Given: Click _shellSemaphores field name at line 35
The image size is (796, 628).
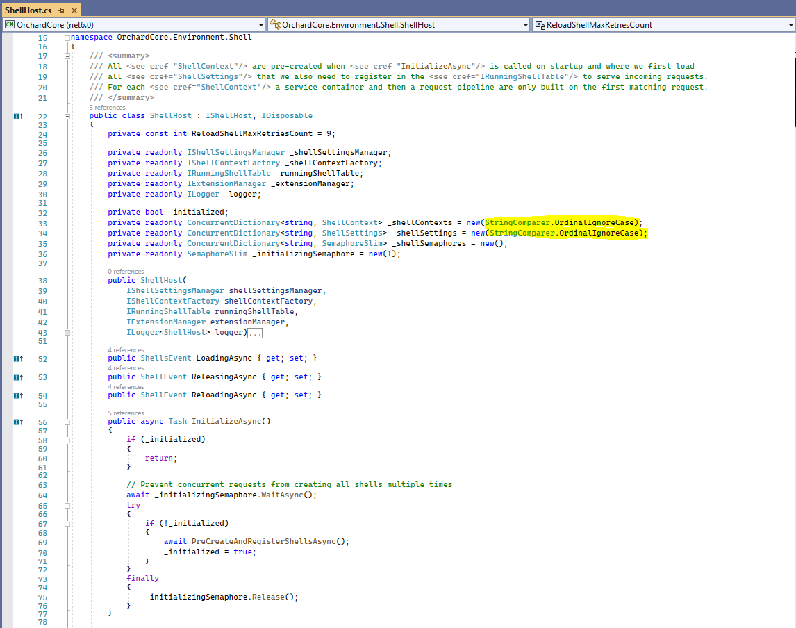Looking at the screenshot, I should point(429,243).
